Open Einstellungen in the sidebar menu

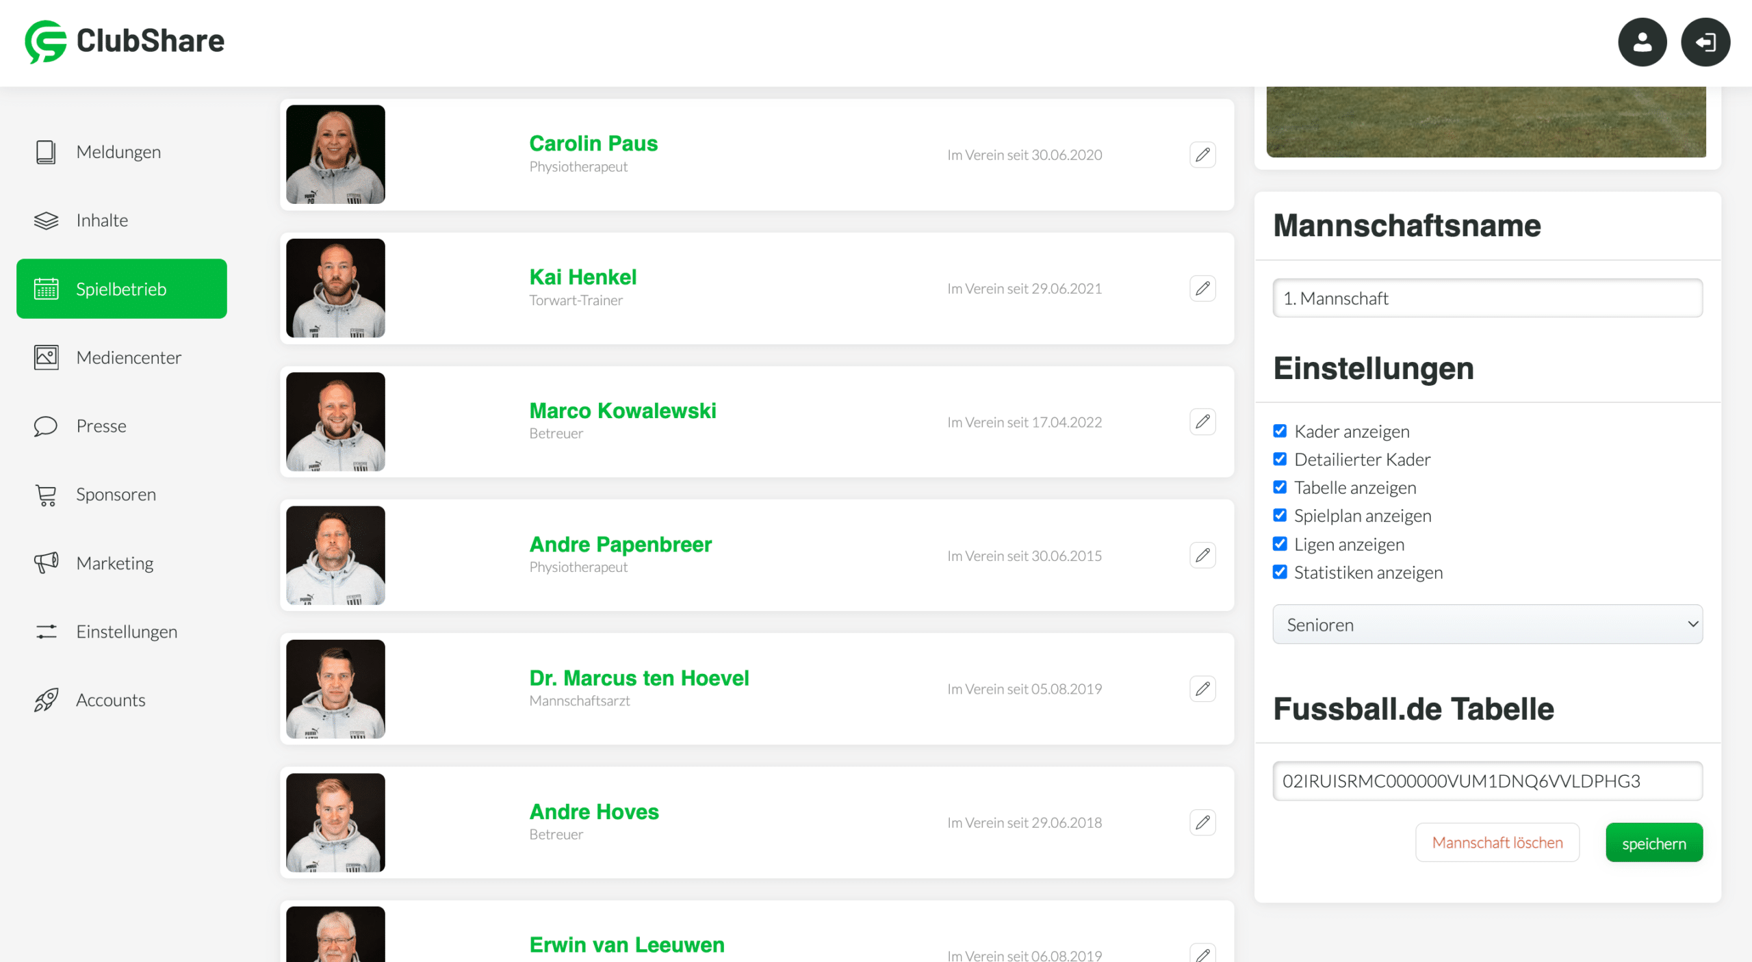122,632
